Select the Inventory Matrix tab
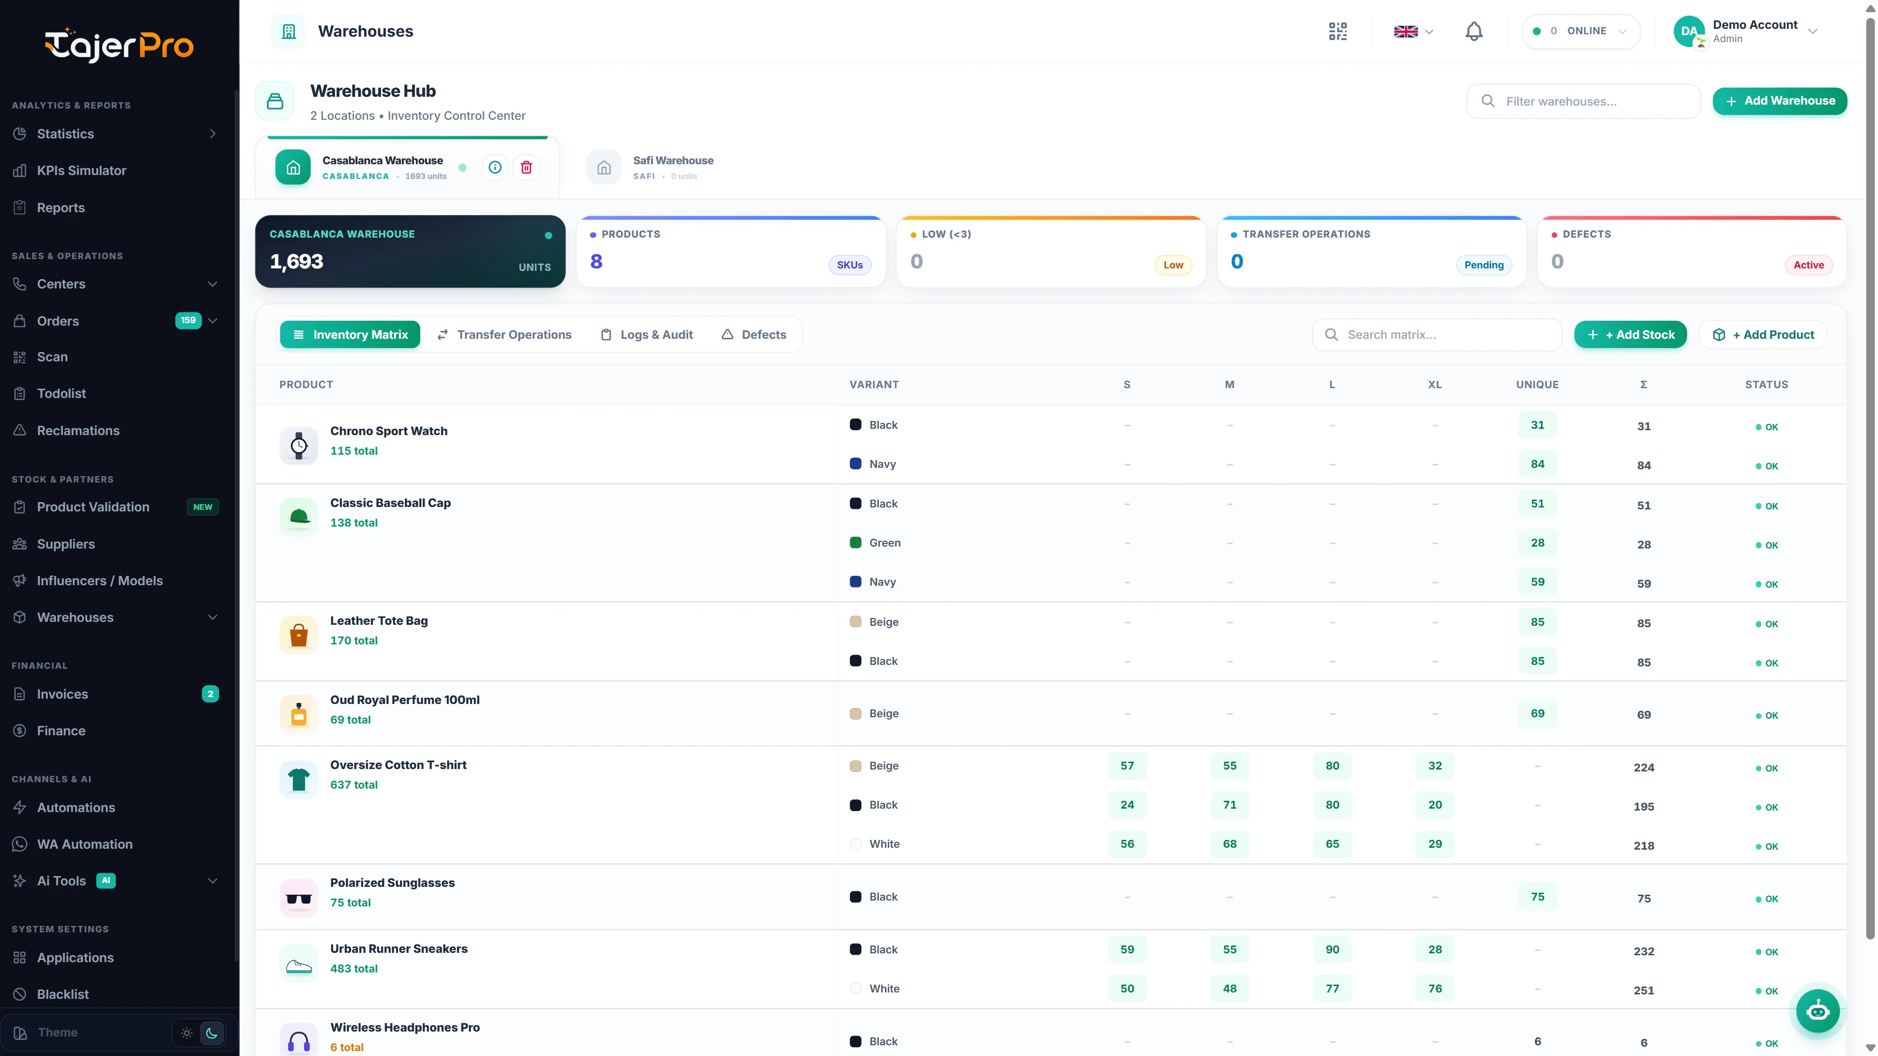The image size is (1878, 1056). tap(350, 334)
